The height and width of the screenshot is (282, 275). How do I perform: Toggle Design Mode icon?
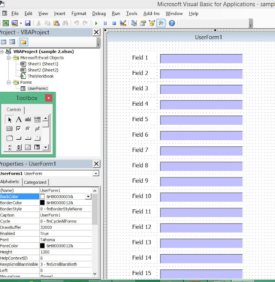(x=123, y=23)
